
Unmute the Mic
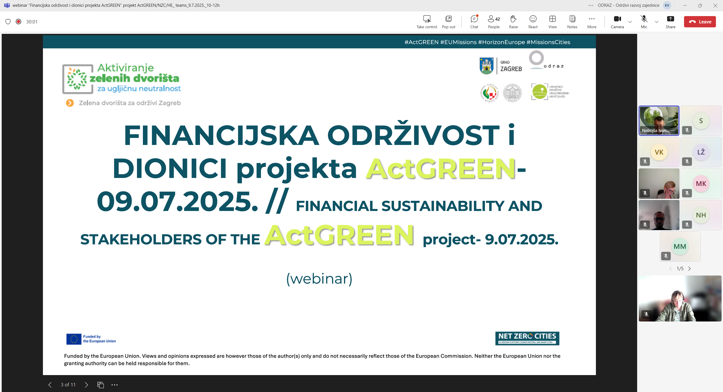pos(644,22)
